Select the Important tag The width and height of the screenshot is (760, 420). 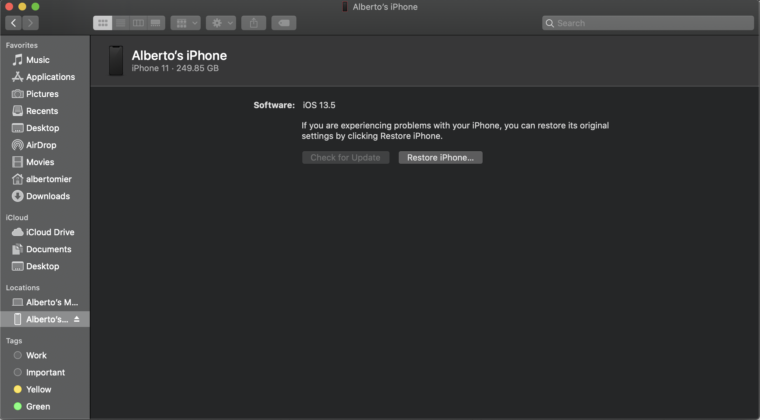click(45, 372)
